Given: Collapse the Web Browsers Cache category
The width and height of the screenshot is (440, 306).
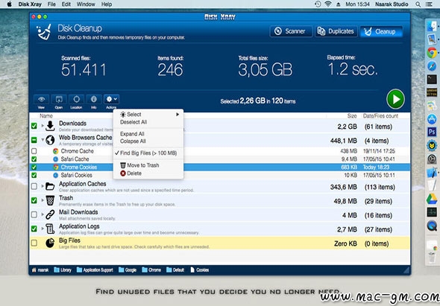Looking at the screenshot, I should pyautogui.click(x=43, y=139).
